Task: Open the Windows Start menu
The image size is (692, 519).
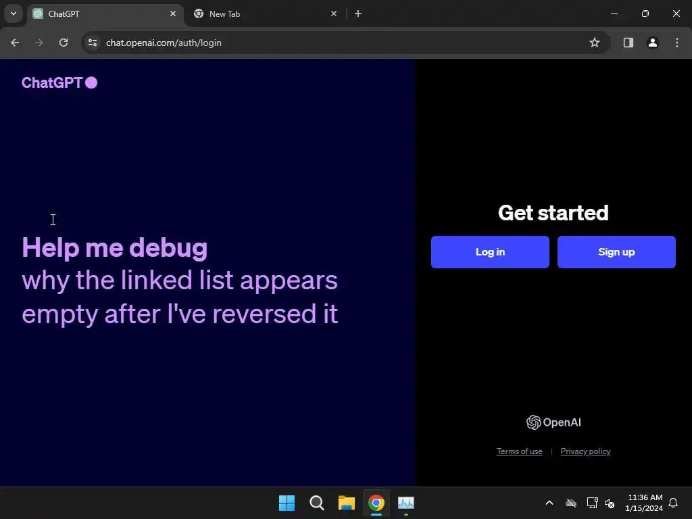Action: 287,503
